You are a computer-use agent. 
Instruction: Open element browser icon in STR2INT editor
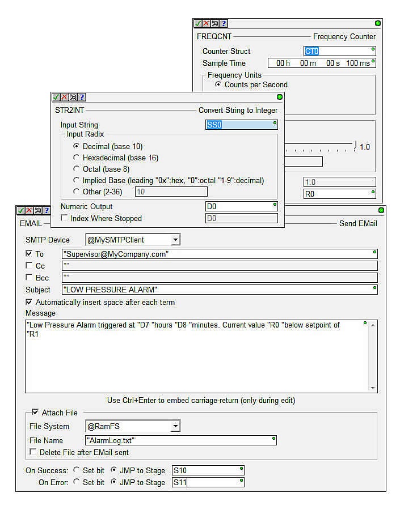click(73, 97)
